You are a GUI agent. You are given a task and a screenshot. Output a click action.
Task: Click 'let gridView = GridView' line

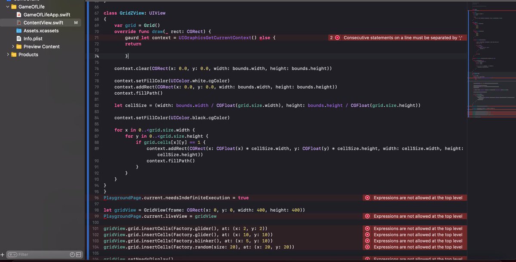204,210
